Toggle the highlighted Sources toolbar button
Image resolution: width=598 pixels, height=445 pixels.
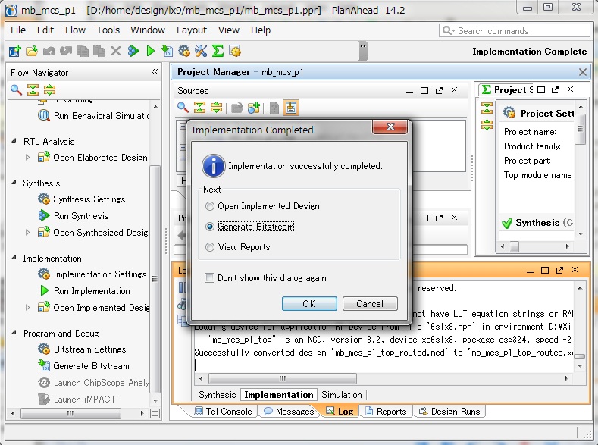point(290,108)
